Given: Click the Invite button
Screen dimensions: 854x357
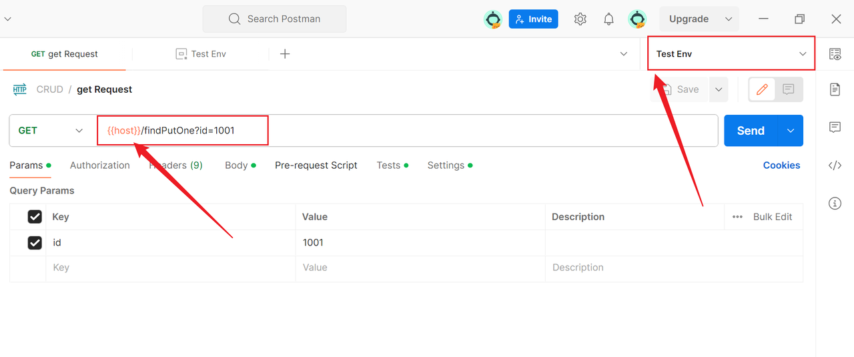Looking at the screenshot, I should coord(534,19).
